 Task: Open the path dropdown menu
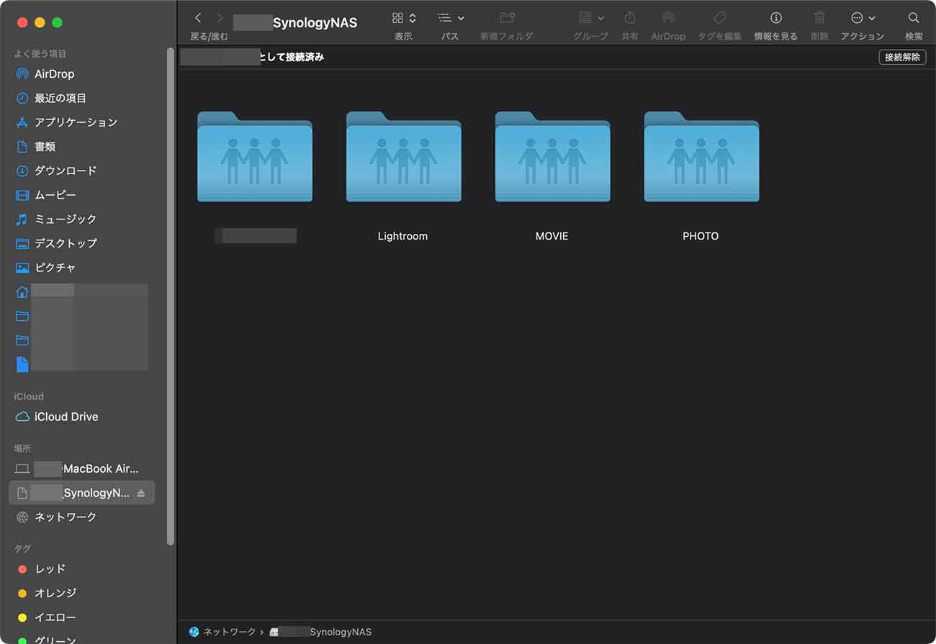(451, 18)
